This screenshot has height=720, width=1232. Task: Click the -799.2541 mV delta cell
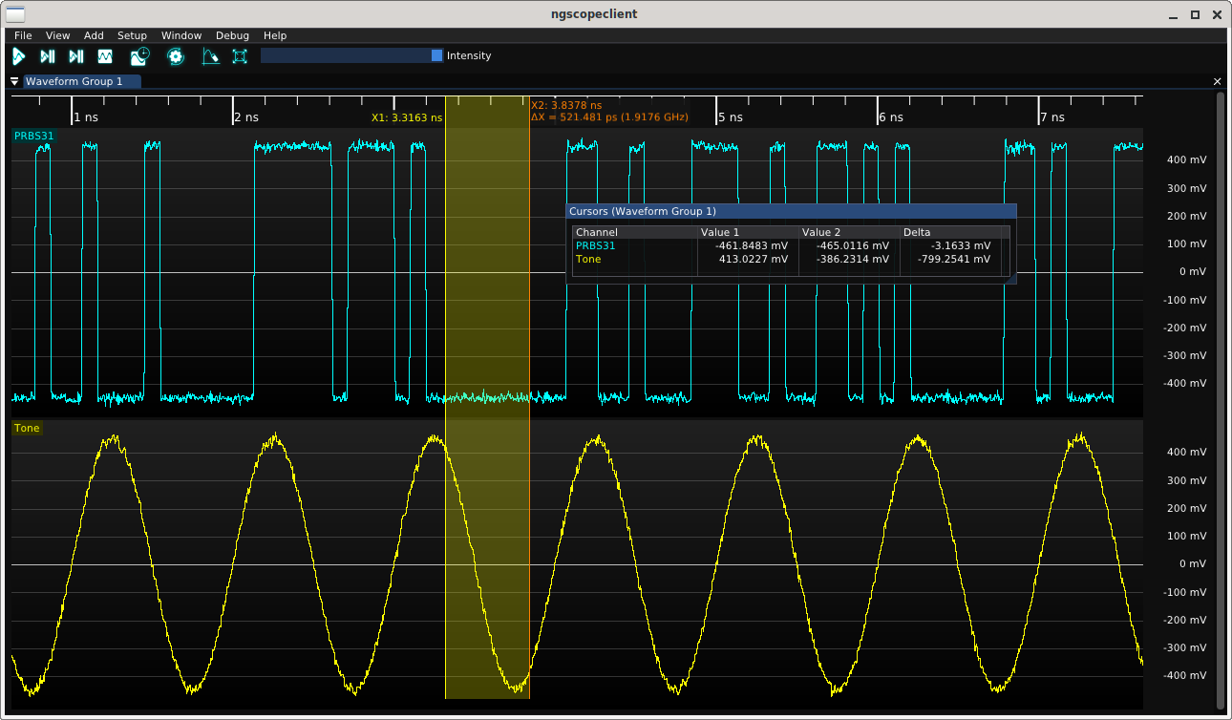954,259
